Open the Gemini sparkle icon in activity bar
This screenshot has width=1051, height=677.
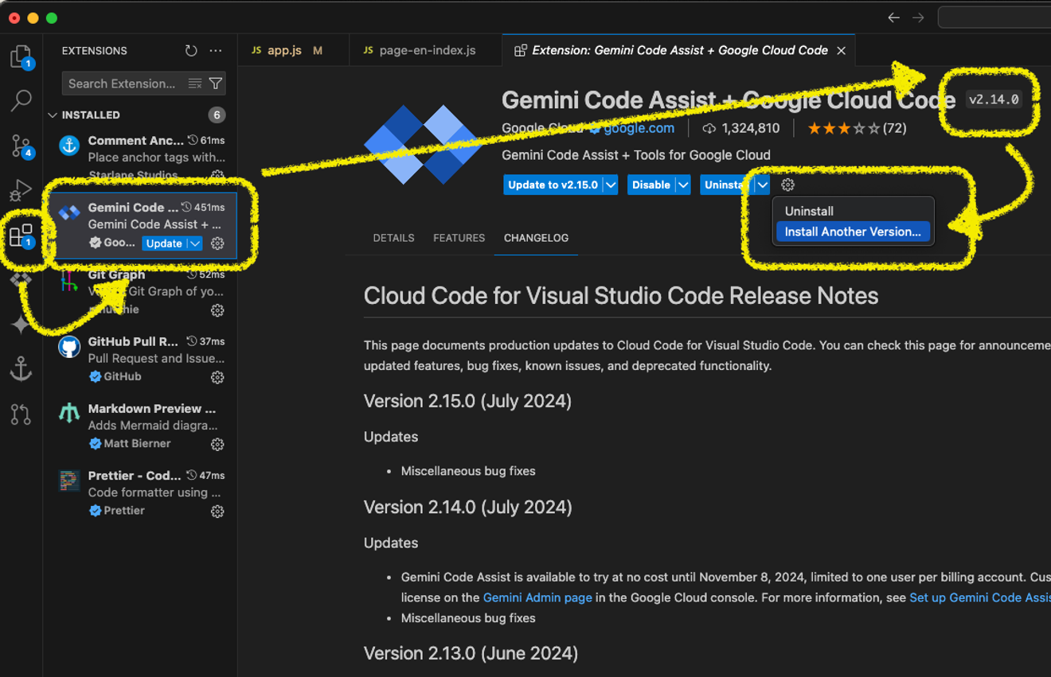21,324
